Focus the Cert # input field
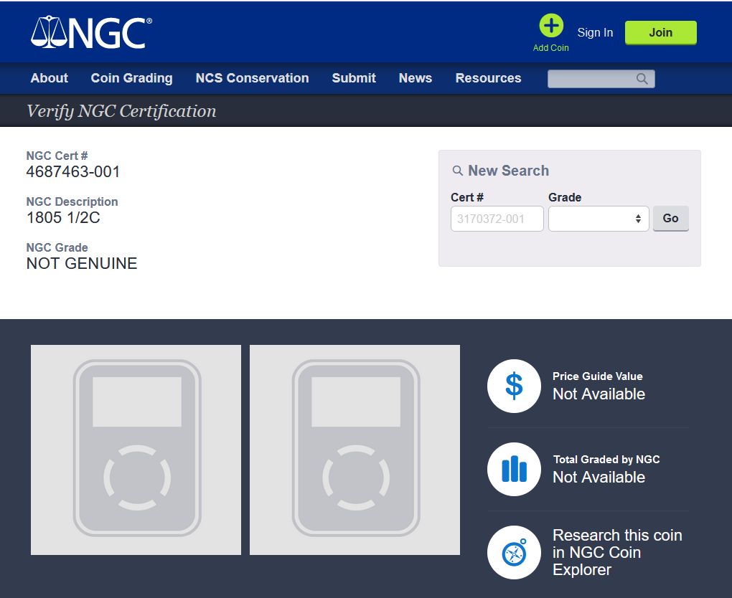Image resolution: width=732 pixels, height=598 pixels. pyautogui.click(x=497, y=219)
